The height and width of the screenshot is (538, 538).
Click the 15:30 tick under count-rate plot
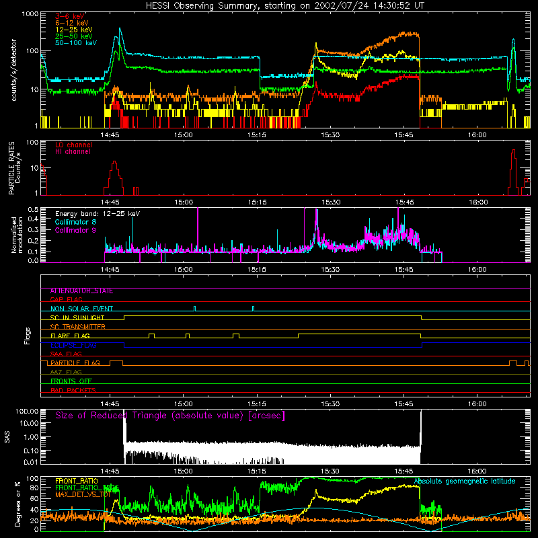click(x=330, y=135)
